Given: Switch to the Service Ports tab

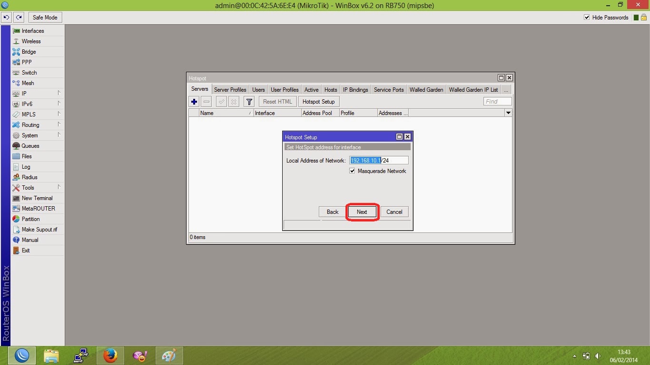Looking at the screenshot, I should (389, 90).
